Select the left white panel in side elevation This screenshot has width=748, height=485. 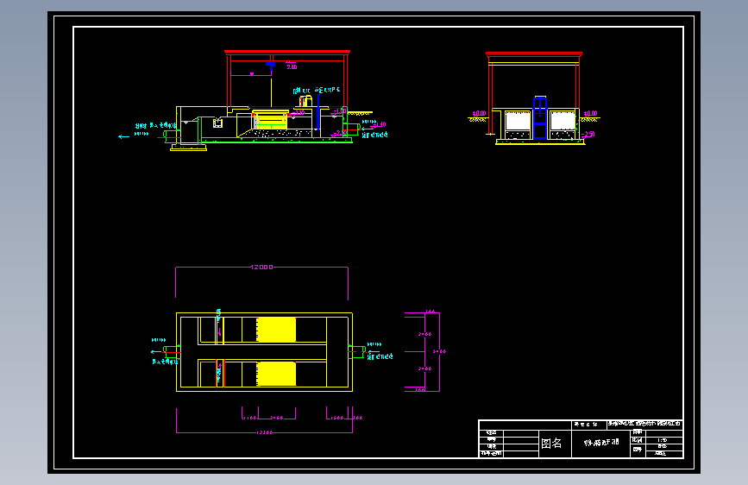pos(518,121)
